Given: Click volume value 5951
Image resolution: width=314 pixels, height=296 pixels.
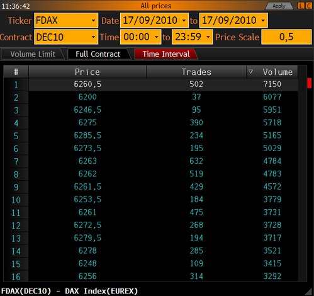Looking at the screenshot, I should (x=272, y=110).
